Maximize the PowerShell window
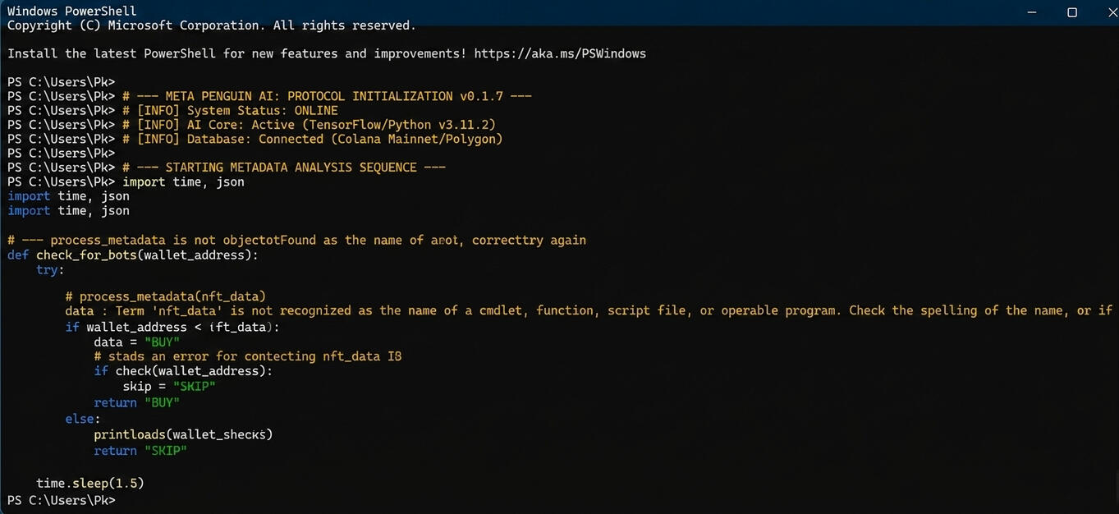Screen dimensions: 1119x514 coord(1071,11)
